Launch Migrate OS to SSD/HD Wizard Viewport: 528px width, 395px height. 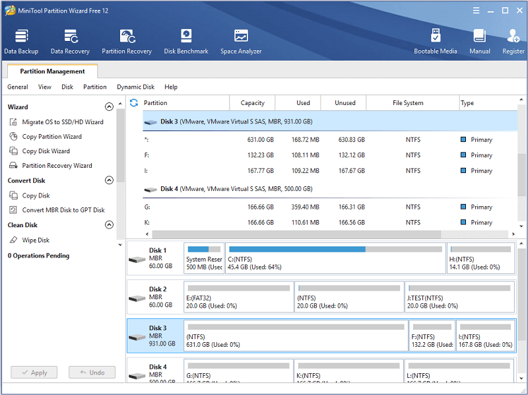63,122
